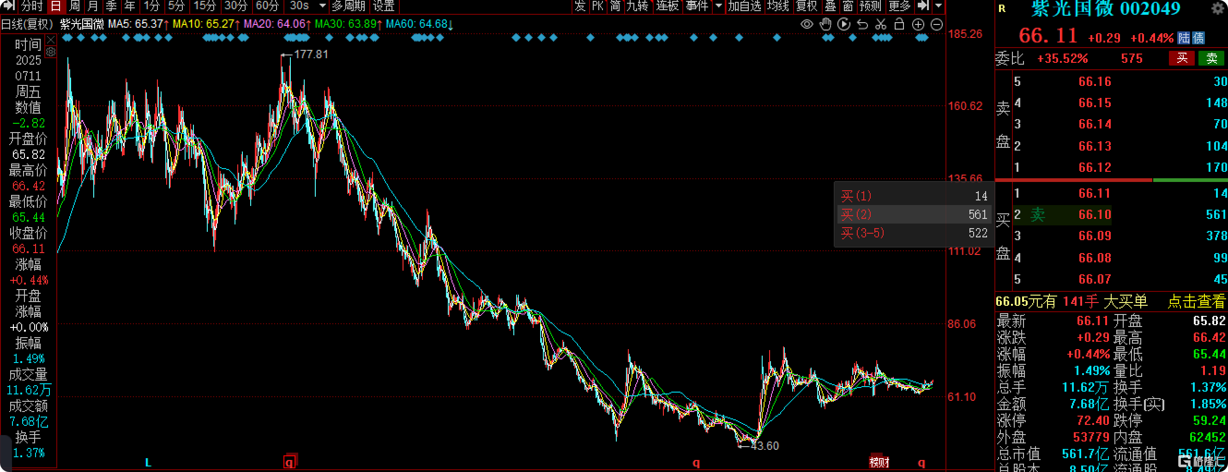The width and height of the screenshot is (1228, 472).
Task: Click the yellow R marker beside stock name
Action: 1002,9
